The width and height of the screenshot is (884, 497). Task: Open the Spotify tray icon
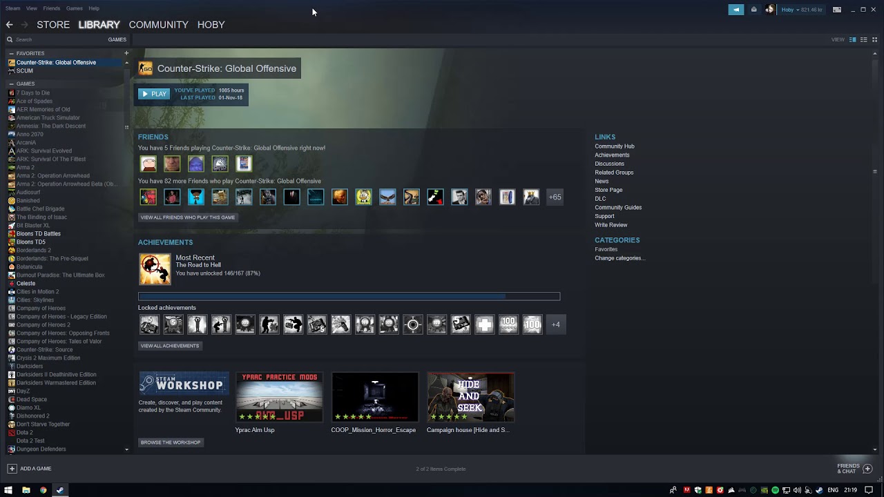point(776,490)
